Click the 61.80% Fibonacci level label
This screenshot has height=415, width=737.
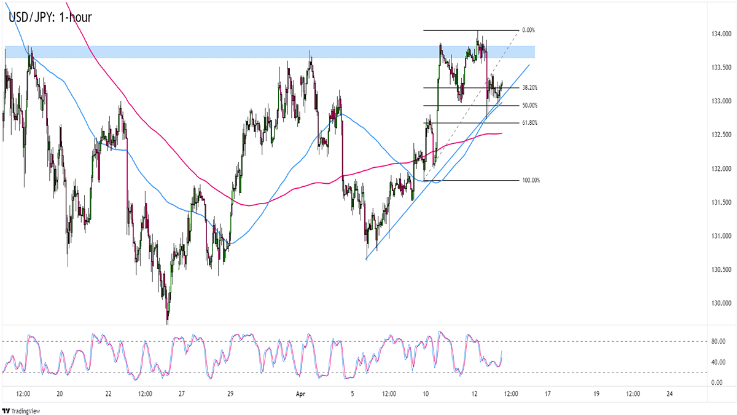(529, 123)
